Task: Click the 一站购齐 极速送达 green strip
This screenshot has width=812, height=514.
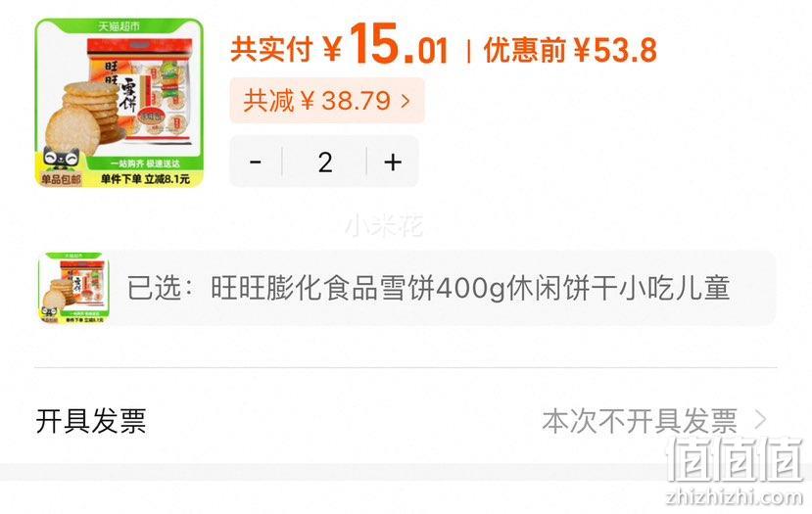Action: click(145, 164)
